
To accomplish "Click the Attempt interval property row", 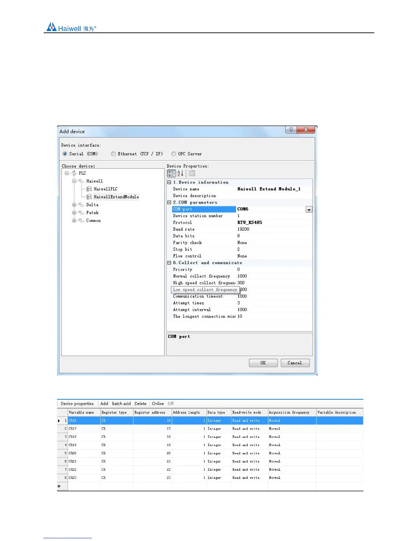I will click(x=242, y=310).
